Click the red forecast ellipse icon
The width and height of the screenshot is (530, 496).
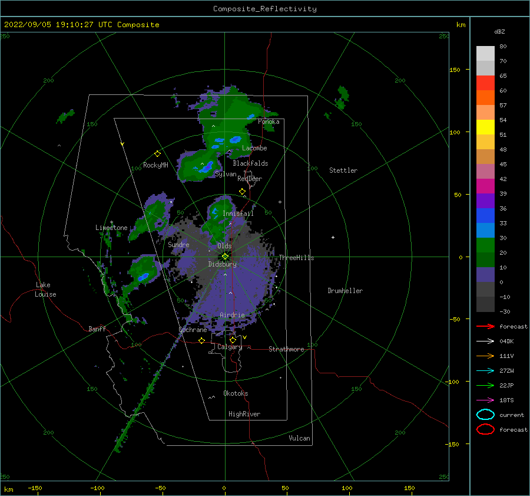(485, 429)
